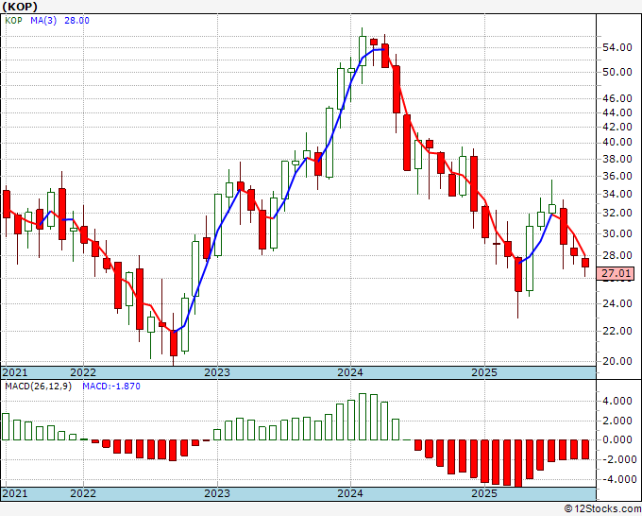642x516 pixels.
Task: Click the 36.00 price axis label
Action: coord(617,176)
